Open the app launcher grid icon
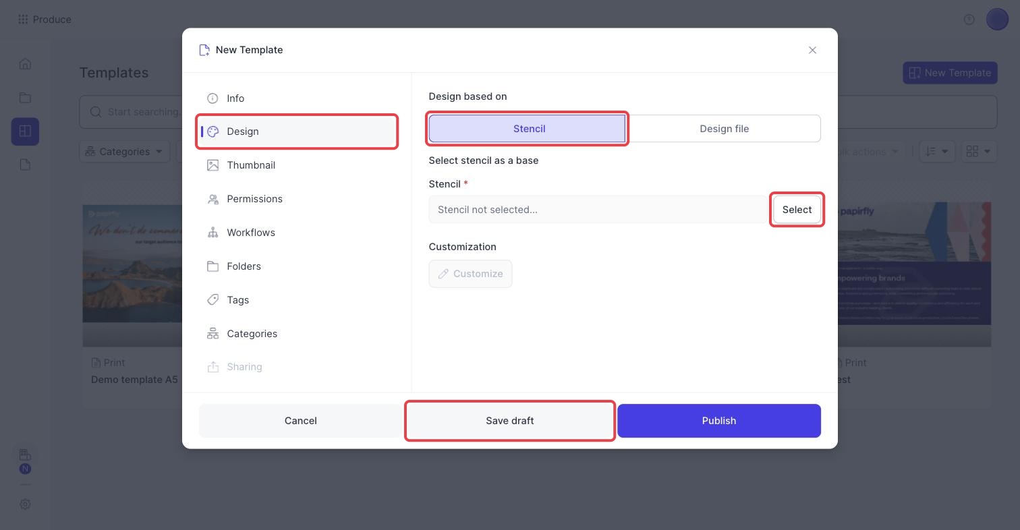This screenshot has height=530, width=1020. (23, 20)
